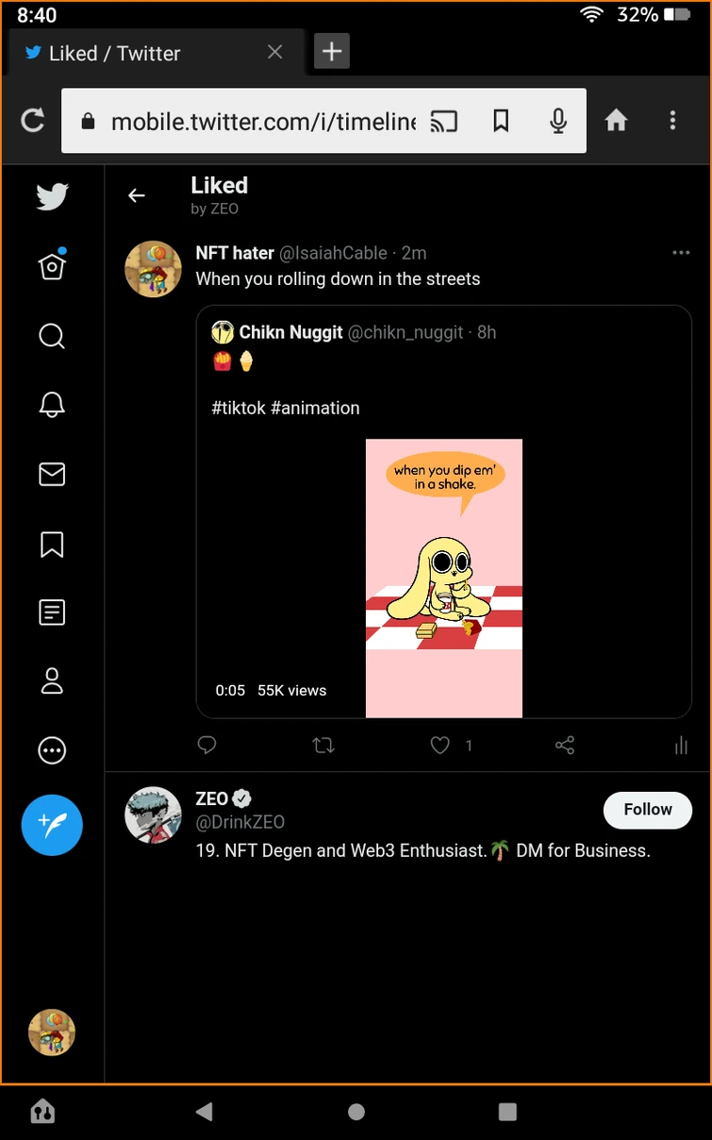The image size is (712, 1140).
Task: Like the NFT hater tweet
Action: (440, 746)
